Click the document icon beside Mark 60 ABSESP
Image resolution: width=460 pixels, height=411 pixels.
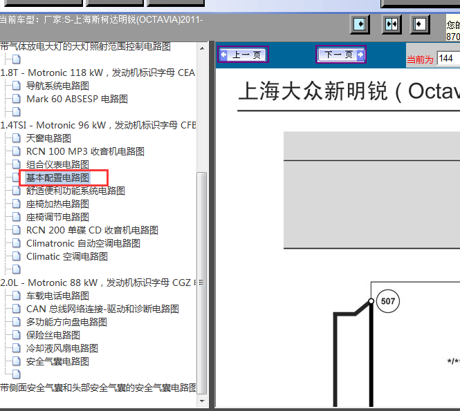click(x=17, y=99)
